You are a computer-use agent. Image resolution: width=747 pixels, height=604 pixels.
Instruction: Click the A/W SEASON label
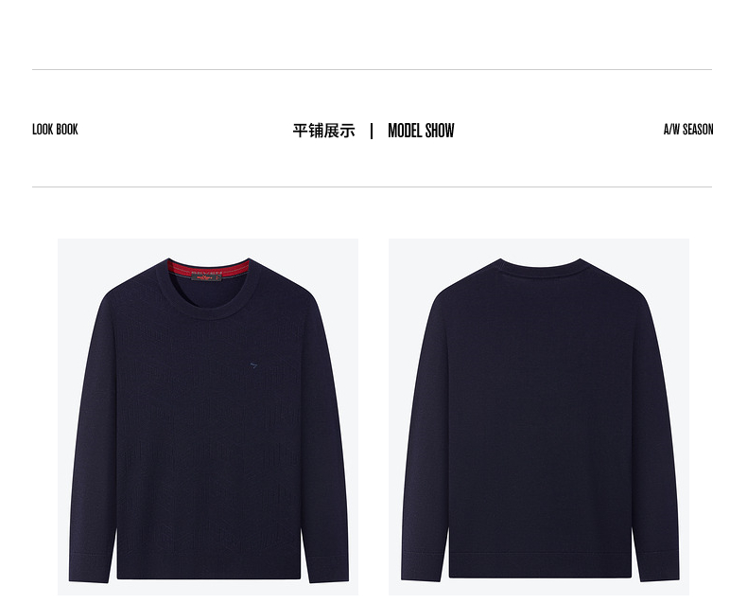[x=688, y=130]
